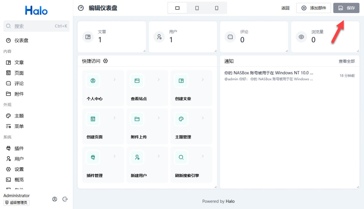Click the chevron on 个人中心 card
364x209 pixels.
[115, 80]
